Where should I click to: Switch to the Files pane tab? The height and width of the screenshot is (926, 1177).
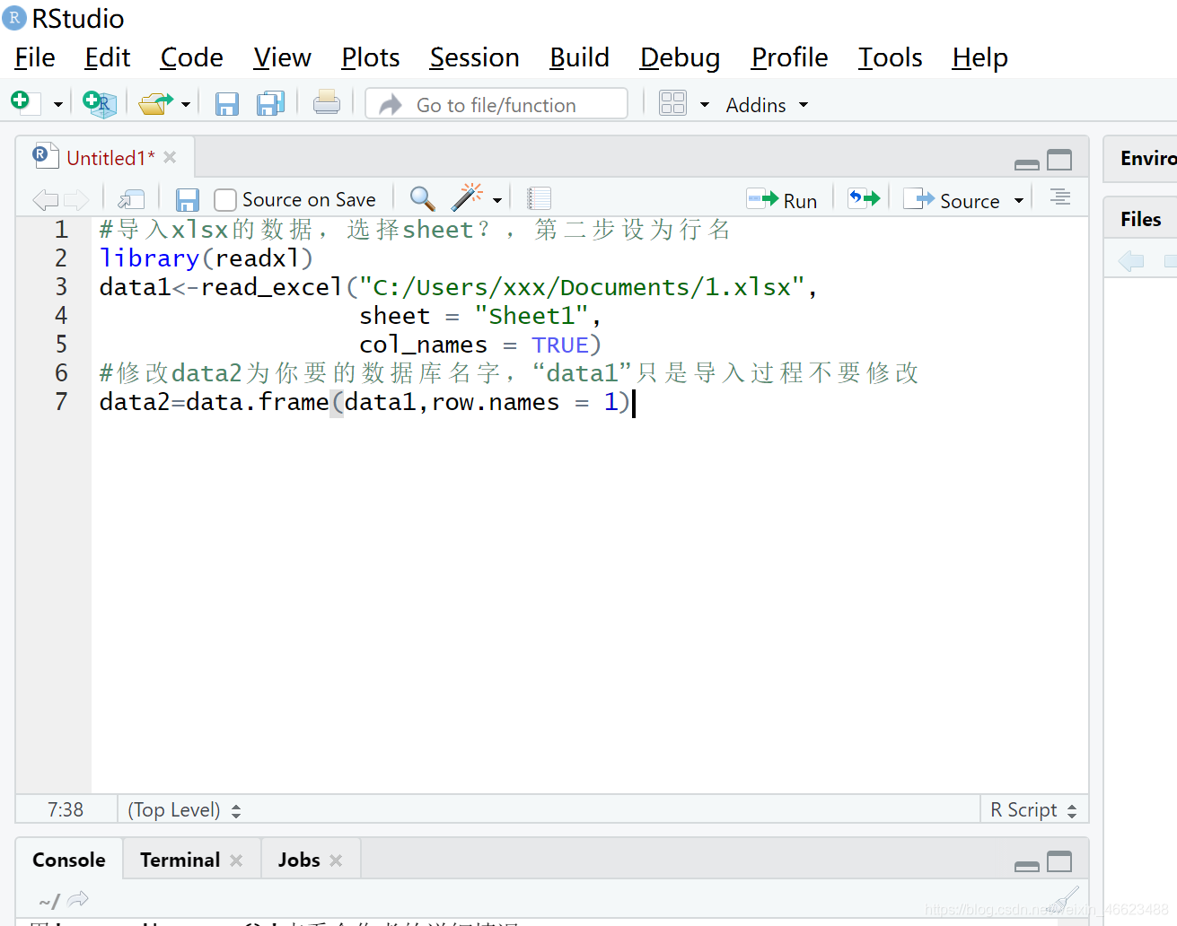pyautogui.click(x=1141, y=219)
